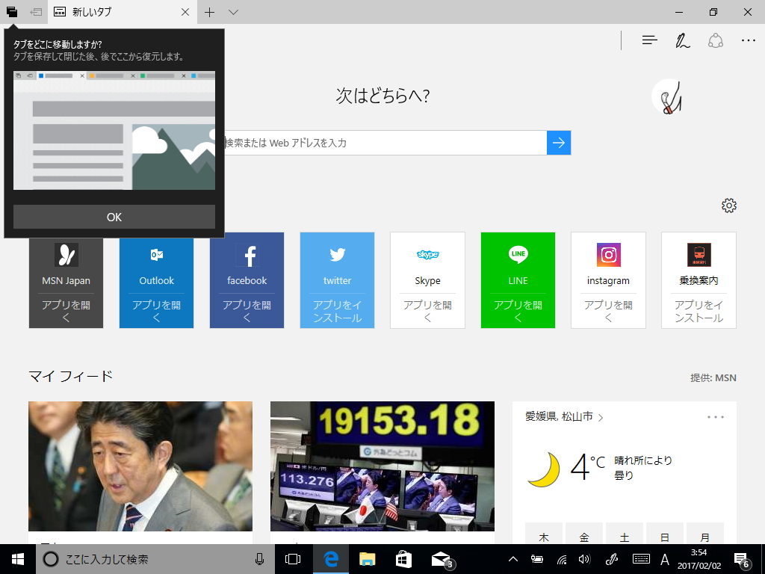765x574 pixels.
Task: Open File Explorer from the taskbar
Action: click(x=367, y=559)
